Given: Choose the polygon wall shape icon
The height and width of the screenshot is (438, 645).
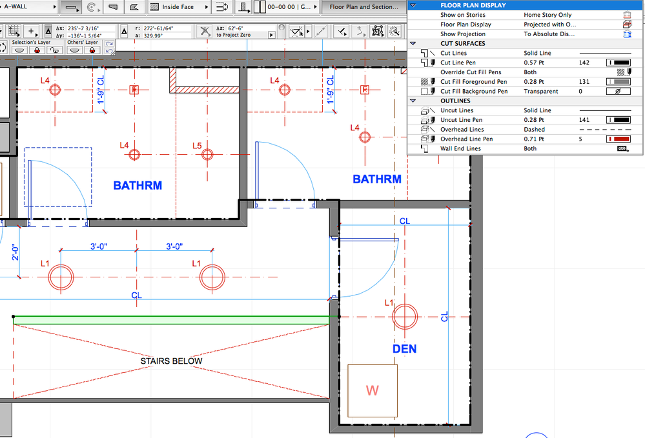Looking at the screenshot, I should coord(134,7).
